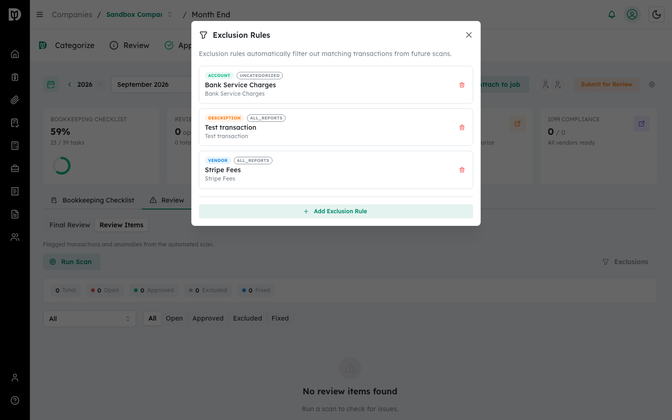The image size is (672, 420).
Task: Click the assign user plus icon
Action: 545,84
